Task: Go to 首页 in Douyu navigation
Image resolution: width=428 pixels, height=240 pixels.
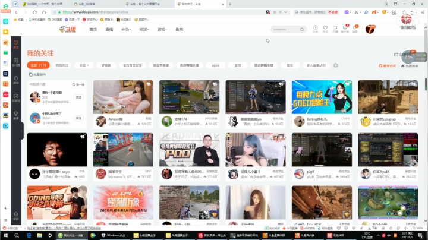Action: click(x=93, y=30)
